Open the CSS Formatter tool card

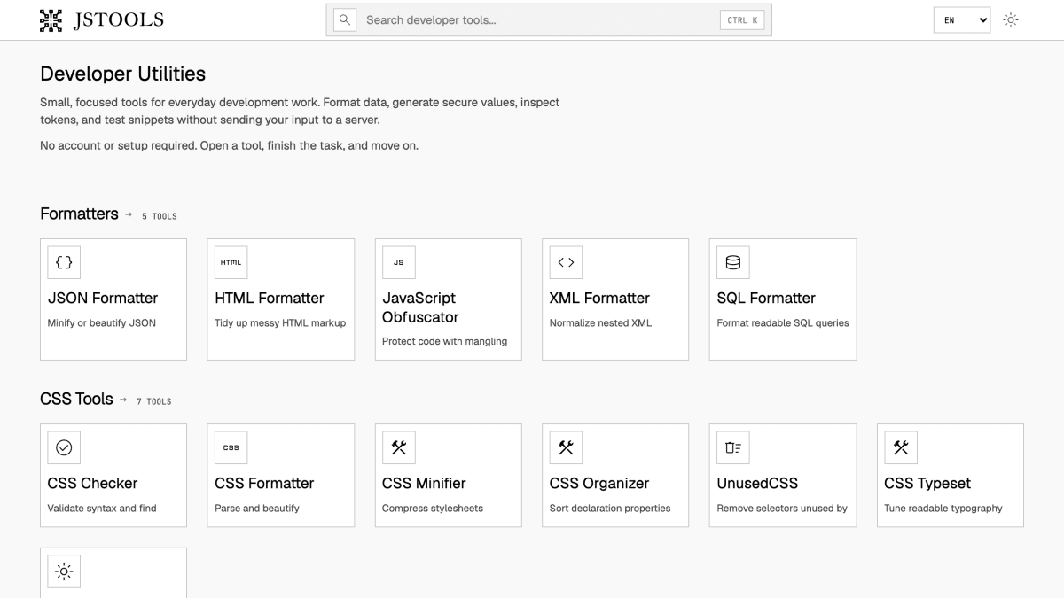[x=281, y=476]
